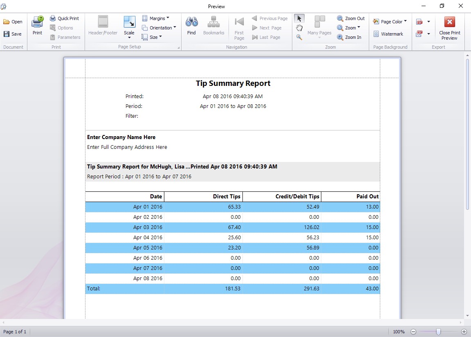
Task: Expand e-mail format dropdown arrow
Action: coord(428,34)
